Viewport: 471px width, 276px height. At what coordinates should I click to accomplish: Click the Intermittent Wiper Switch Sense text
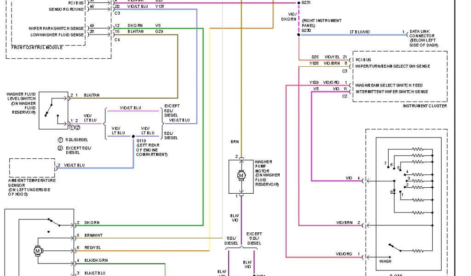391,92
